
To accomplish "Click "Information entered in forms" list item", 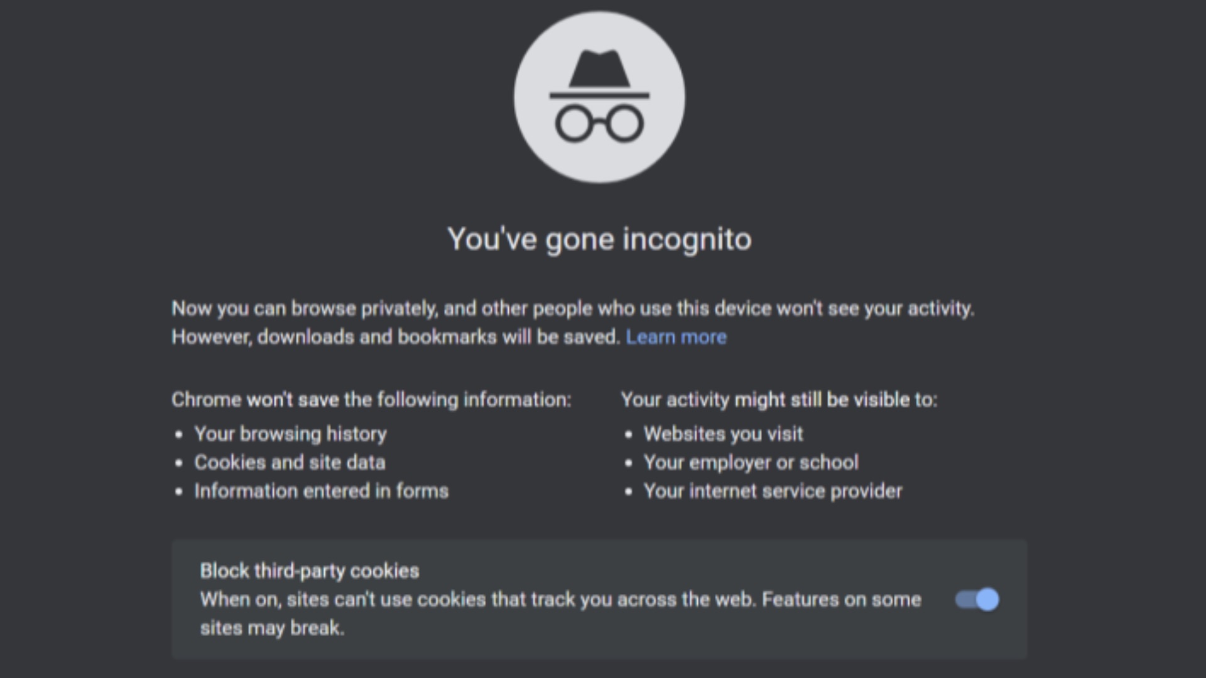I will click(321, 491).
